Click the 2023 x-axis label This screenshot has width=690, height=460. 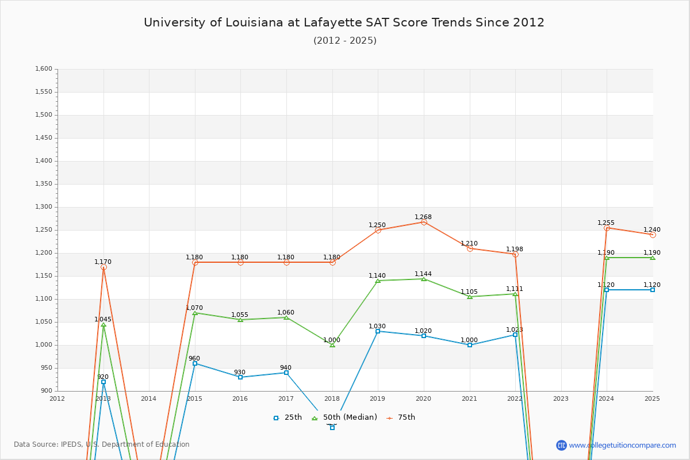pos(561,398)
